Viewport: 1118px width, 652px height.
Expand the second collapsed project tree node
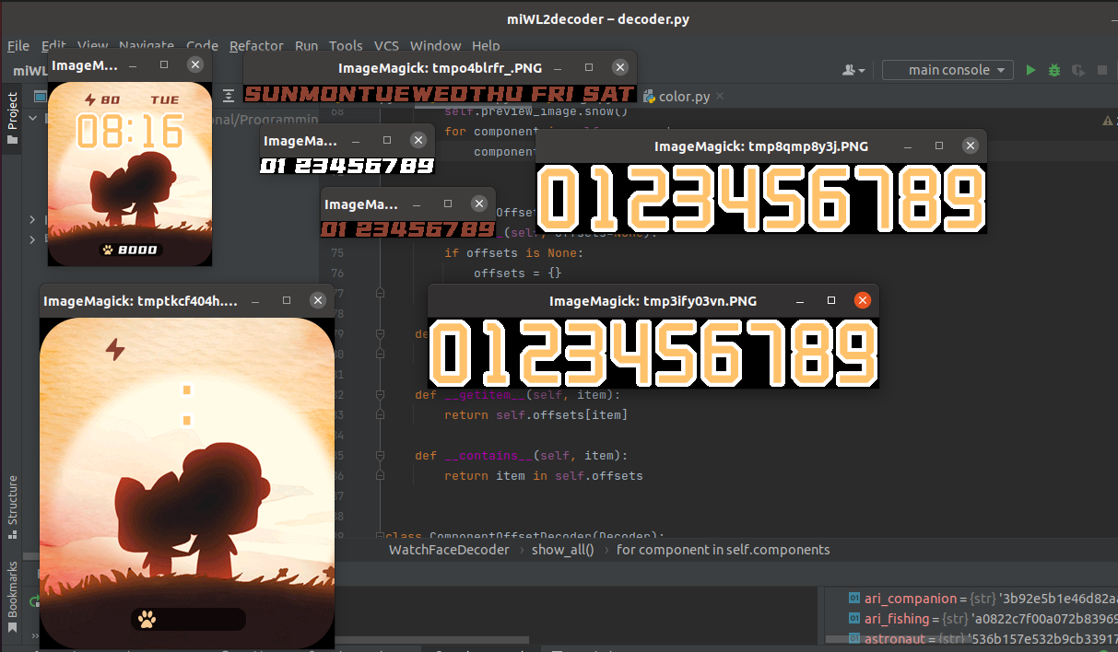click(x=33, y=219)
